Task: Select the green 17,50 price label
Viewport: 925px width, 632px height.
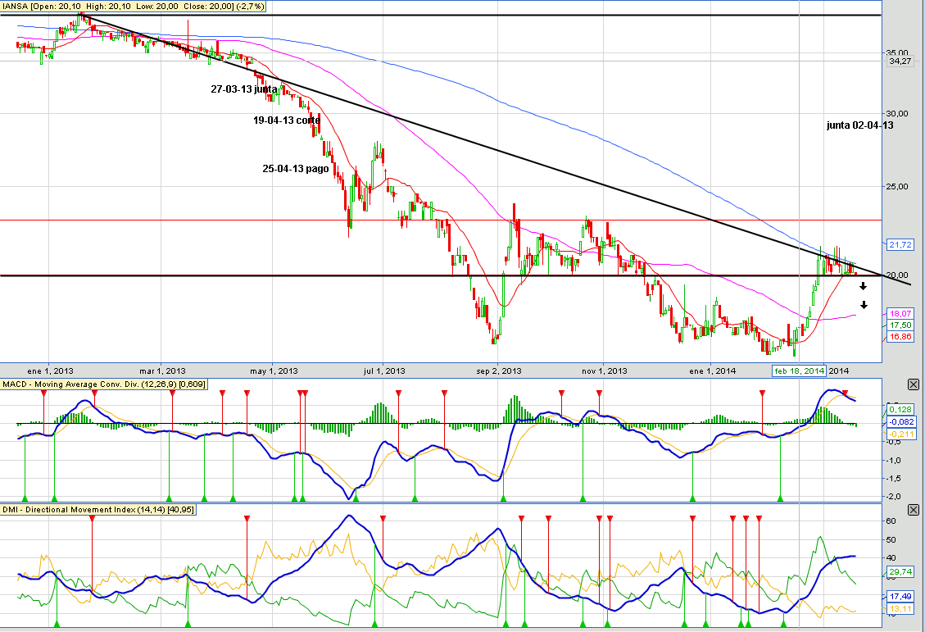Action: (900, 325)
